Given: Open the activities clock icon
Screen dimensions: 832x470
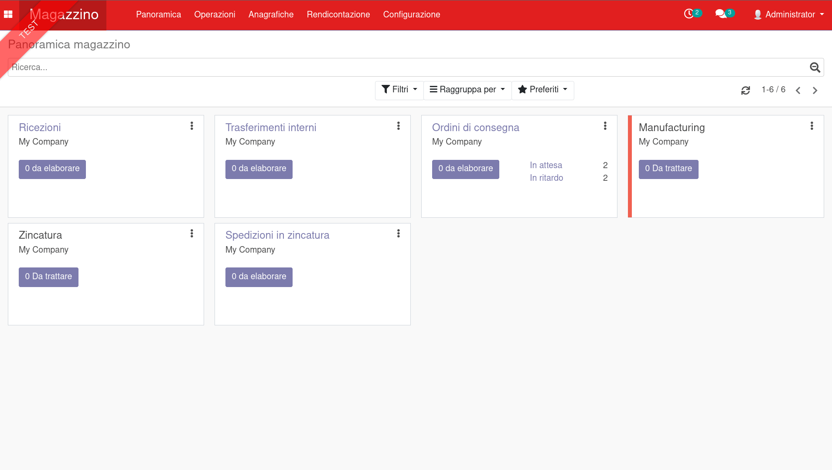Looking at the screenshot, I should coord(689,14).
